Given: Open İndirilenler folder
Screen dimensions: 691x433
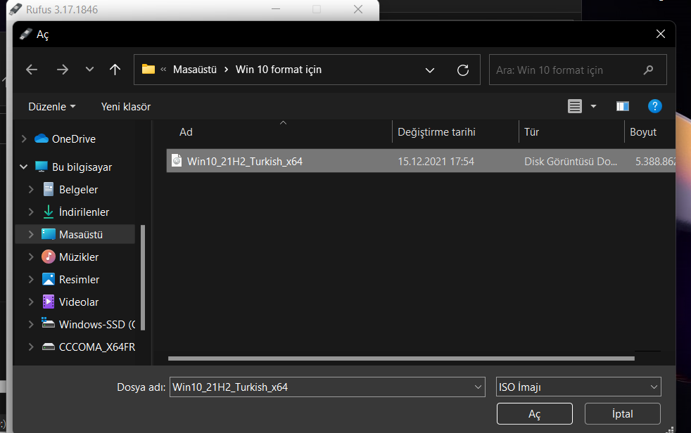Looking at the screenshot, I should tap(84, 212).
